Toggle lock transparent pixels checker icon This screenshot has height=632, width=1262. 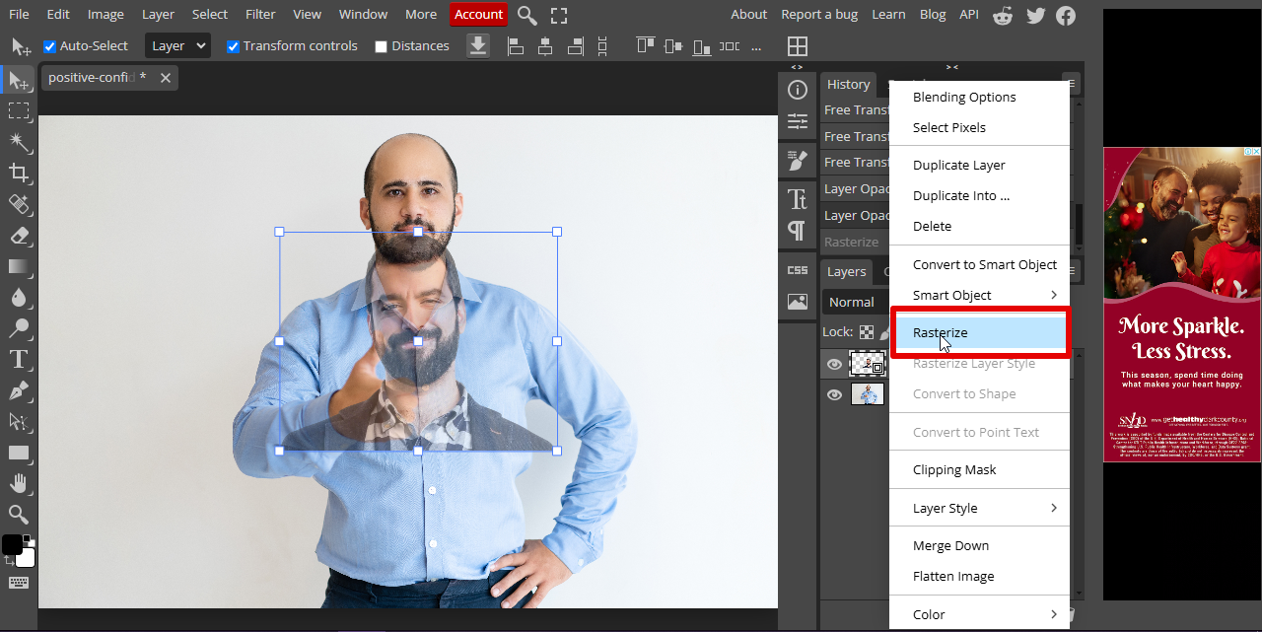[x=867, y=332]
